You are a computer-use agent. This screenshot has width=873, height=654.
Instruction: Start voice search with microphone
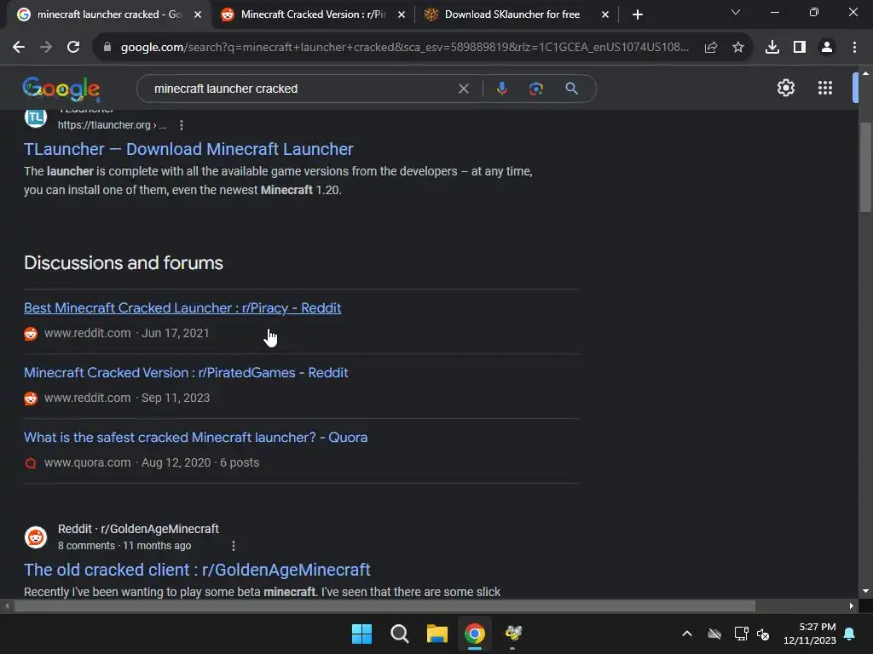point(501,89)
